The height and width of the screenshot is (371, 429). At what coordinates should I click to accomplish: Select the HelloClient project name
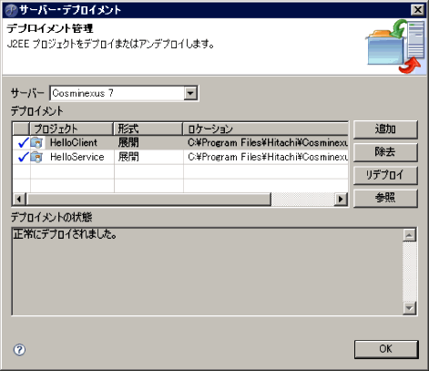tap(74, 142)
